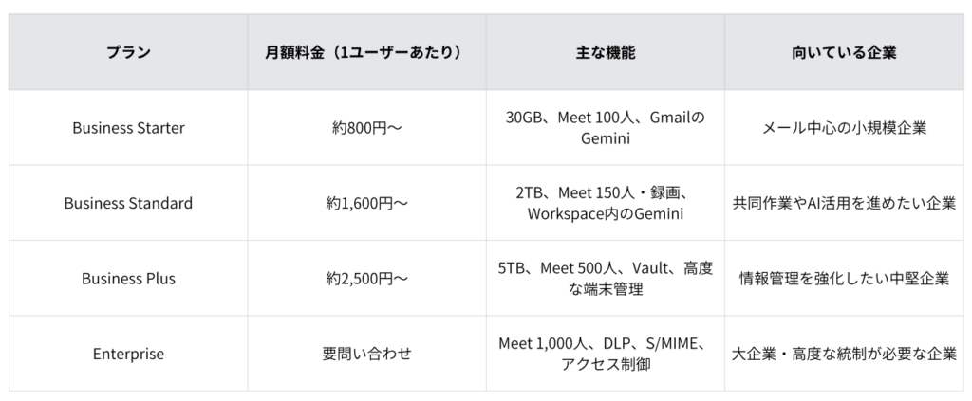The image size is (972, 401).
Task: Select the Business Plus plan cell
Action: pos(128,279)
